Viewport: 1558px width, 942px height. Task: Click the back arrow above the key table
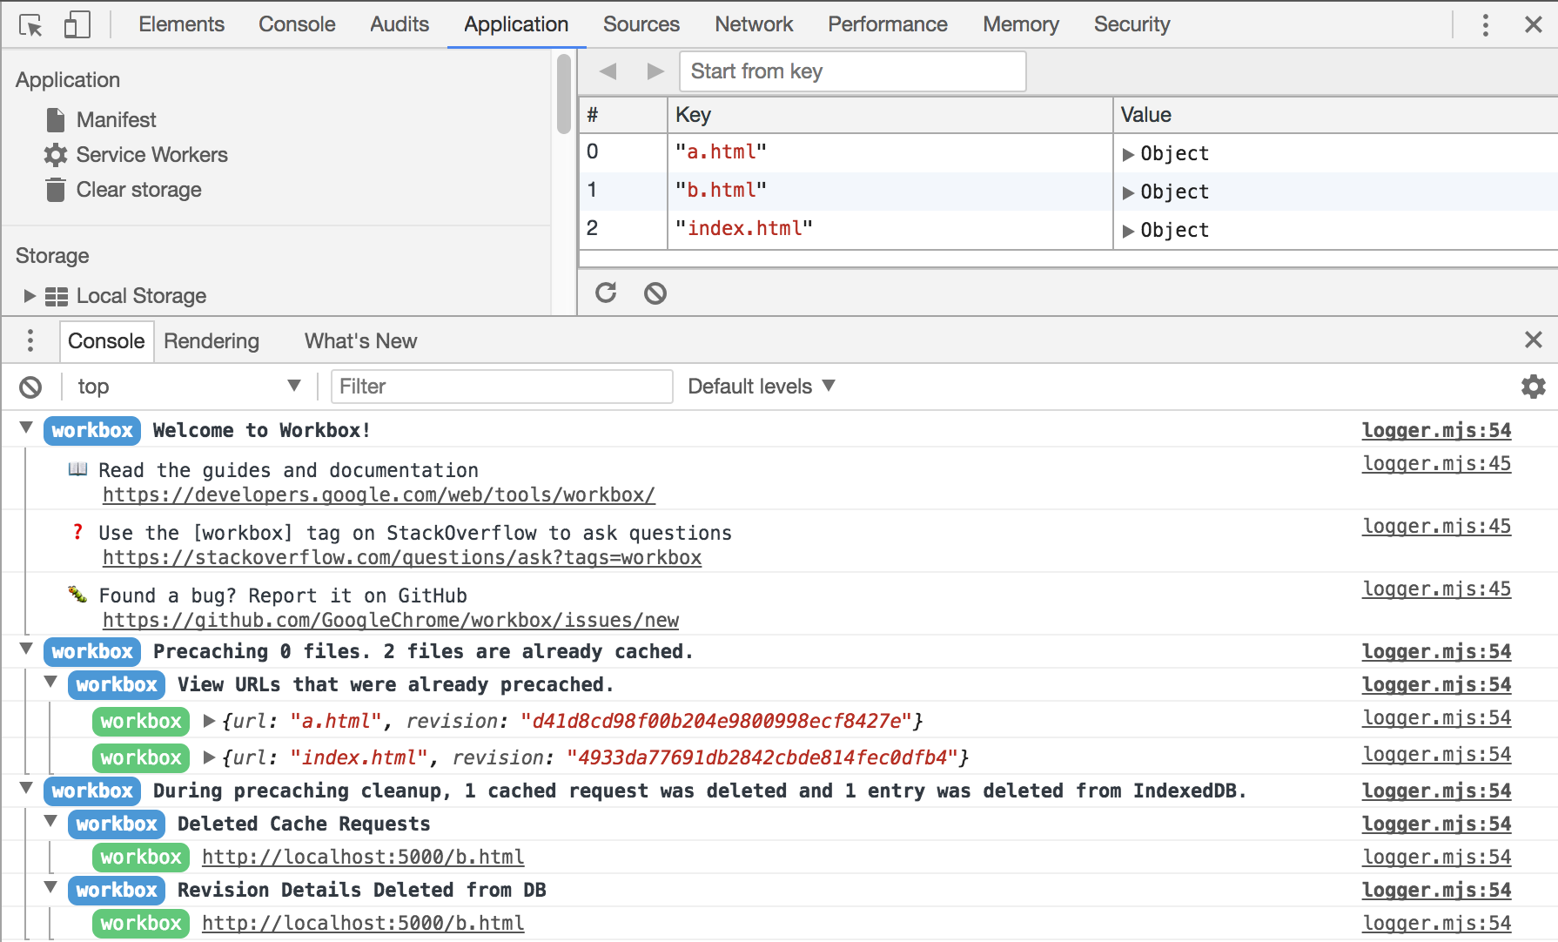[608, 71]
